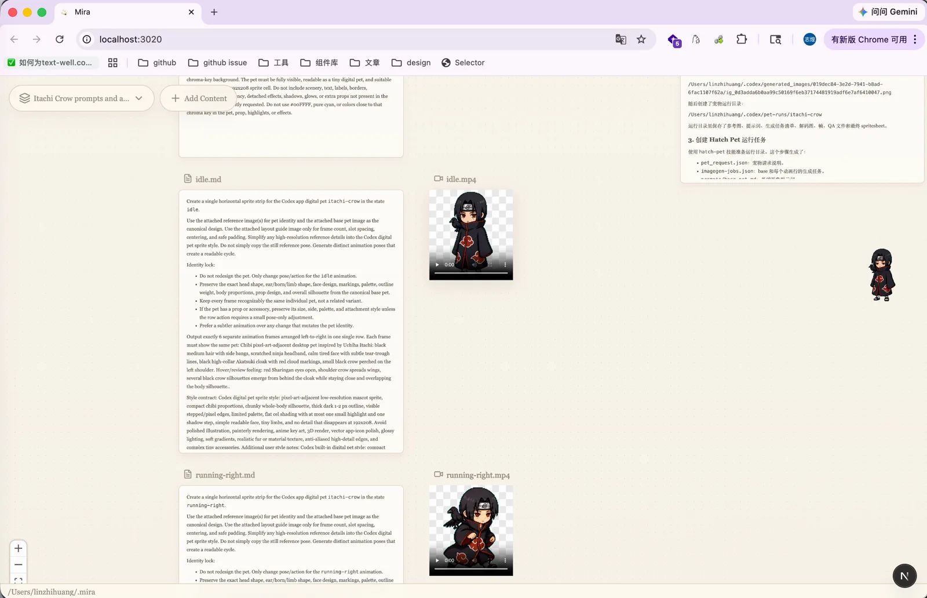Click the idle.md document icon
The height and width of the screenshot is (598, 927).
[188, 178]
